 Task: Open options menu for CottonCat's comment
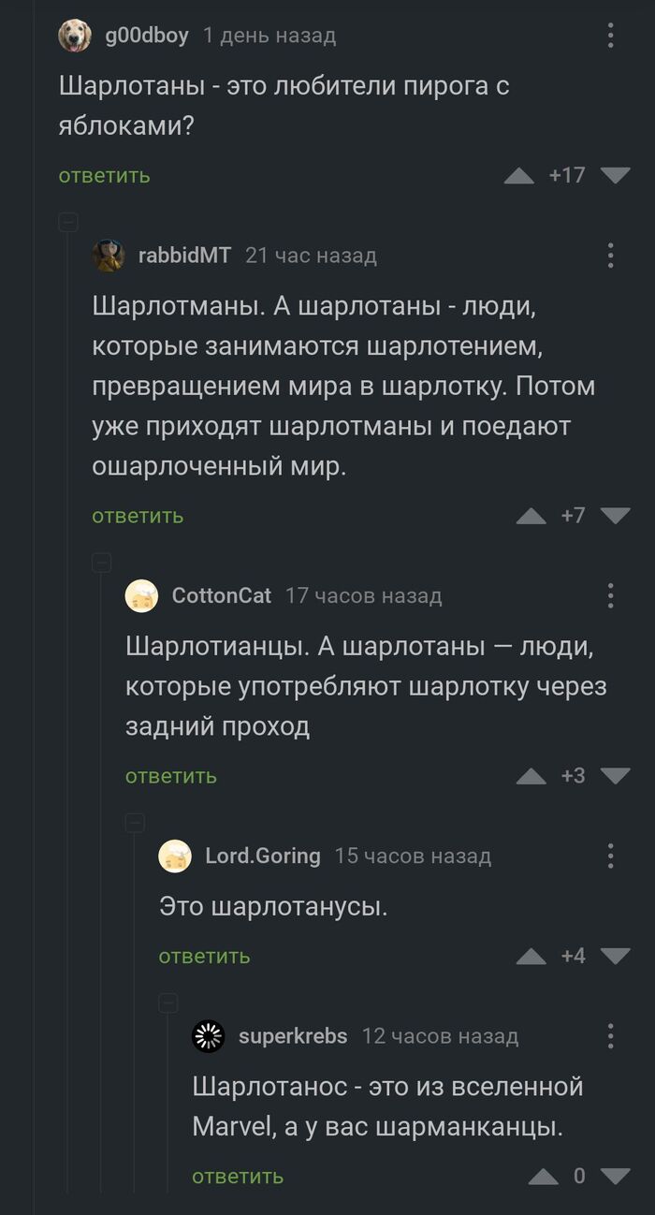(610, 595)
